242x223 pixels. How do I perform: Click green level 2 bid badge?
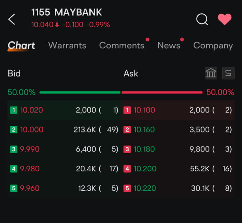point(14,129)
